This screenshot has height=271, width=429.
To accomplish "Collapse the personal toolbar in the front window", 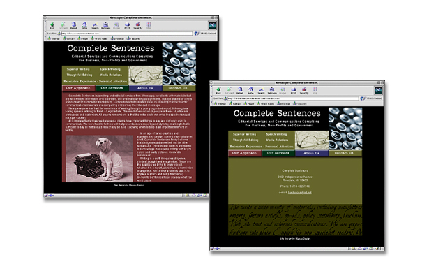I will [211, 103].
